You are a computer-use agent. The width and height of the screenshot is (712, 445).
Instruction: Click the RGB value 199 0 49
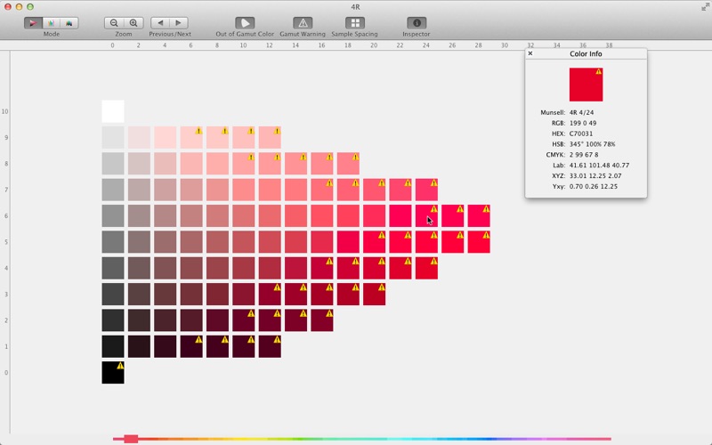[583, 123]
